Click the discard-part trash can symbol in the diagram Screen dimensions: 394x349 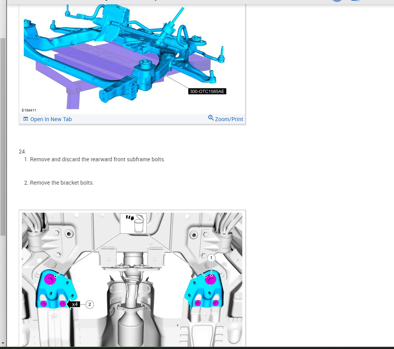[133, 224]
